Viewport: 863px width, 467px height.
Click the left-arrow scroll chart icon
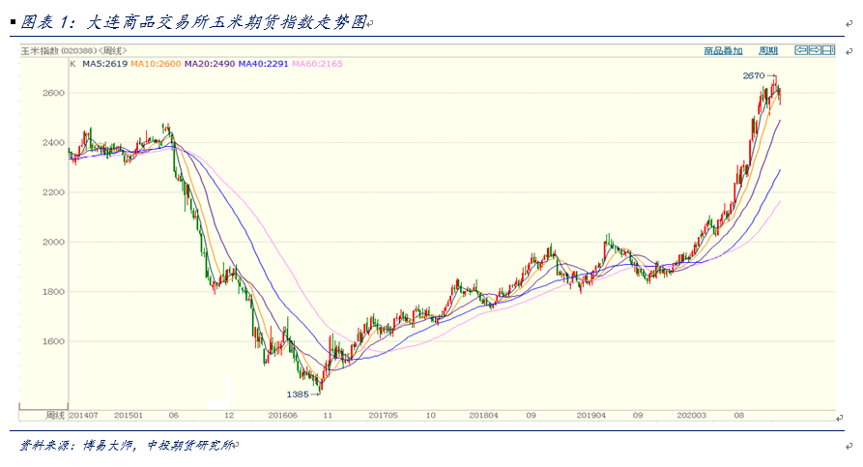(801, 50)
